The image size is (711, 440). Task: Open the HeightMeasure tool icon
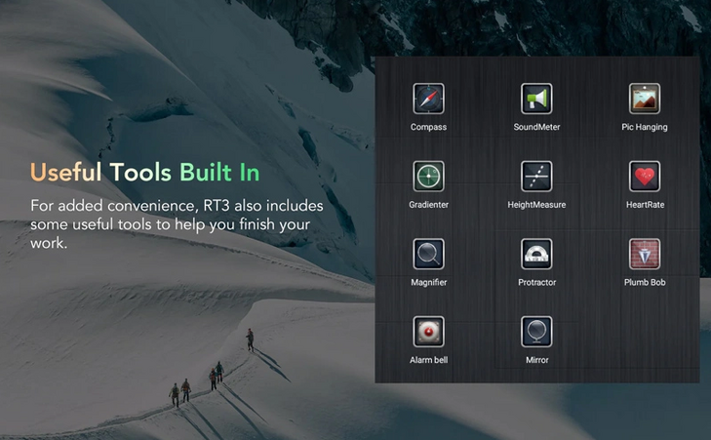(536, 177)
